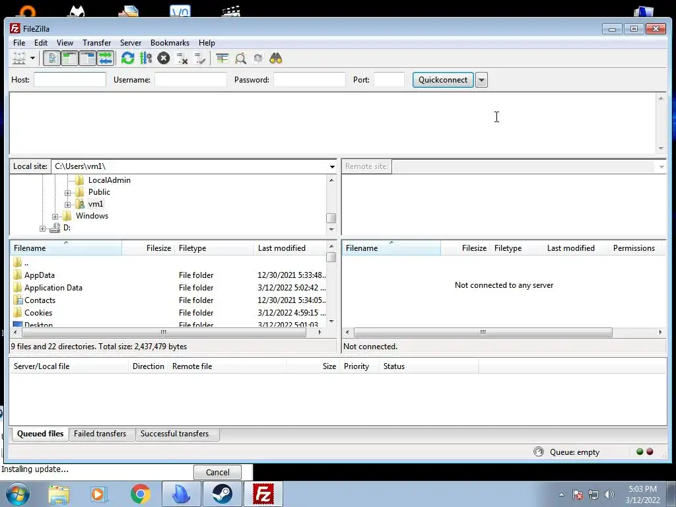Open Steam from the taskbar
676x507 pixels.
pyautogui.click(x=222, y=494)
